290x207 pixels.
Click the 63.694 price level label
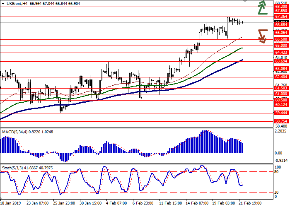pos(281,61)
